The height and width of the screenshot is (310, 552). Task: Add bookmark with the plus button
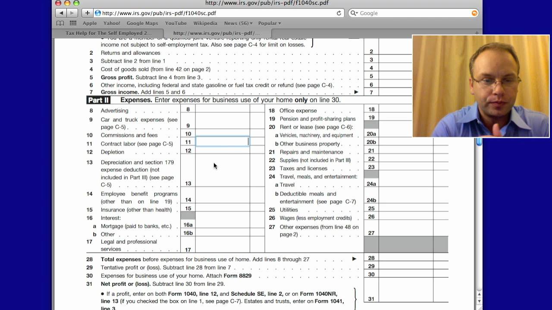pyautogui.click(x=87, y=13)
